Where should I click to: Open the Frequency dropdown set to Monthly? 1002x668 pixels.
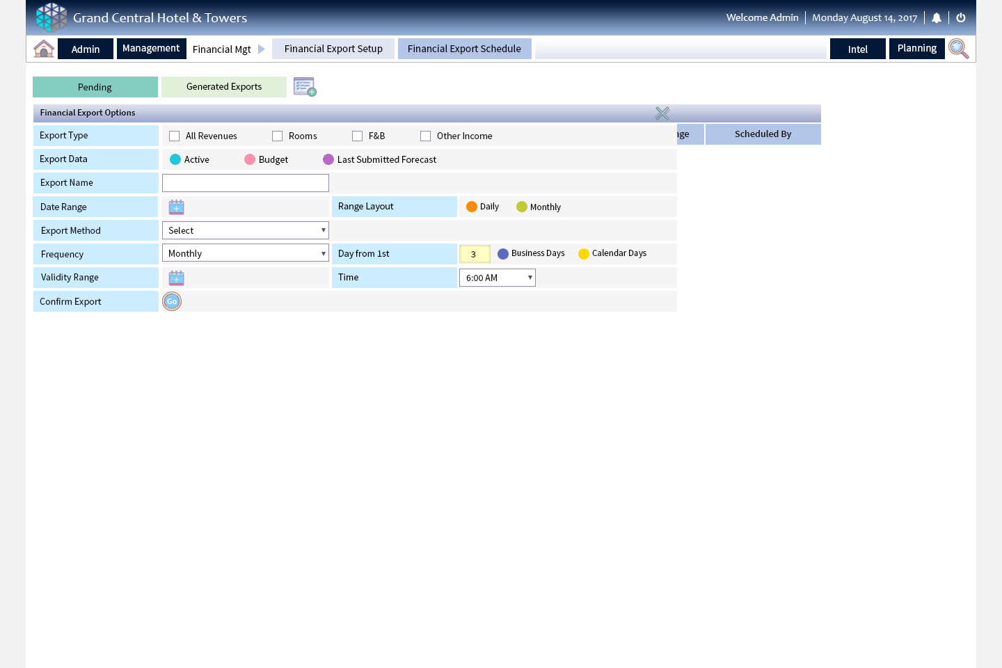coord(245,253)
